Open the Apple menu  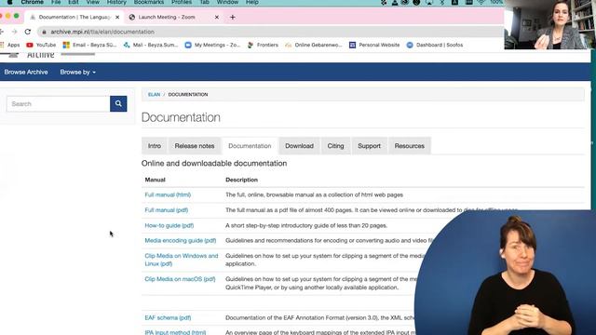point(10,2)
